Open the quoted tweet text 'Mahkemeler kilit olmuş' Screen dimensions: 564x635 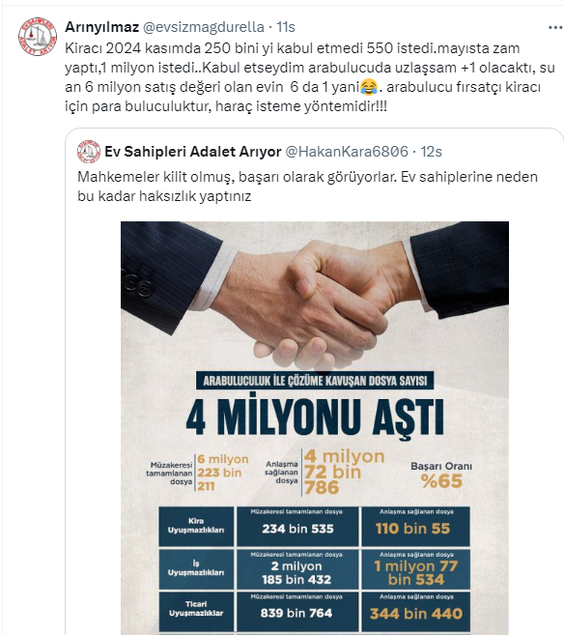coord(307,187)
